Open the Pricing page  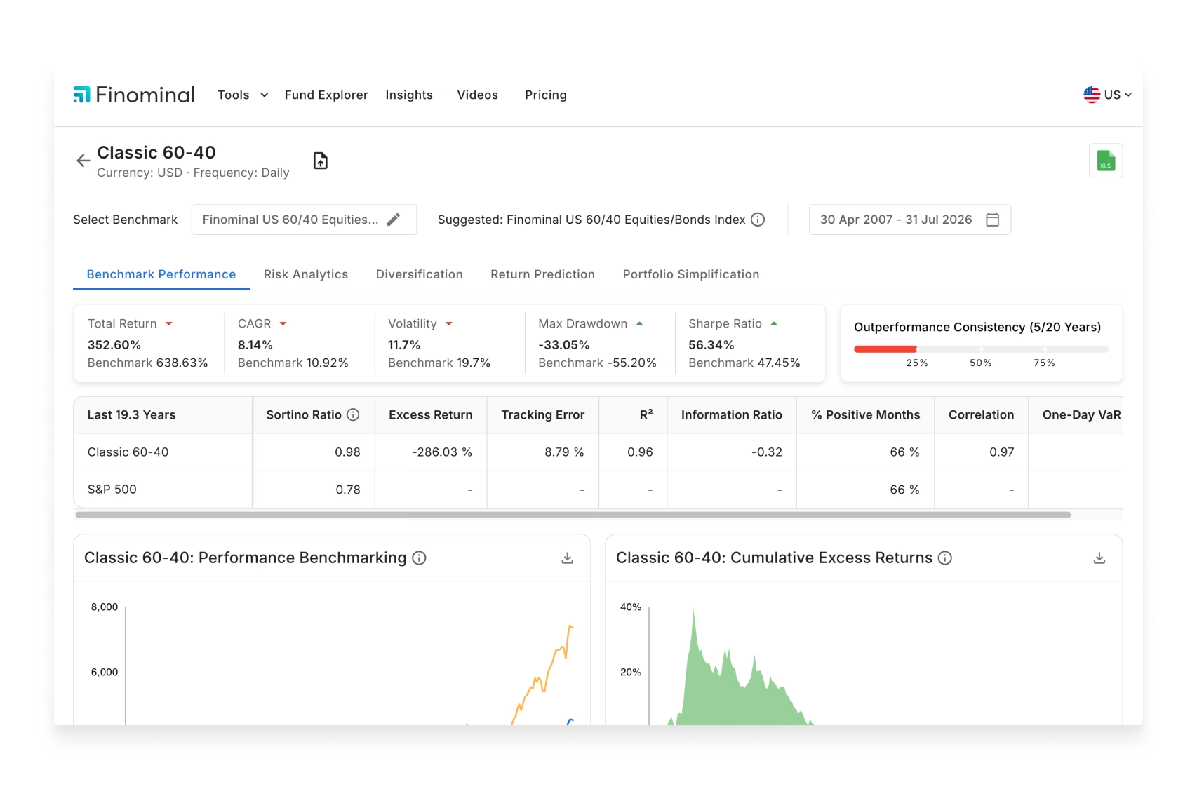[x=546, y=95]
